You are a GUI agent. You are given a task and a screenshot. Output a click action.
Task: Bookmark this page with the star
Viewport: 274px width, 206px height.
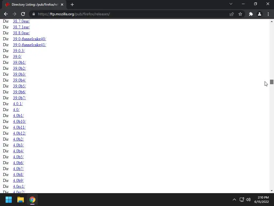pos(240,14)
